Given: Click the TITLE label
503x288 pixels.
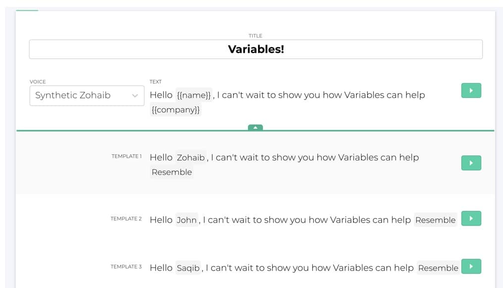Looking at the screenshot, I should [255, 36].
